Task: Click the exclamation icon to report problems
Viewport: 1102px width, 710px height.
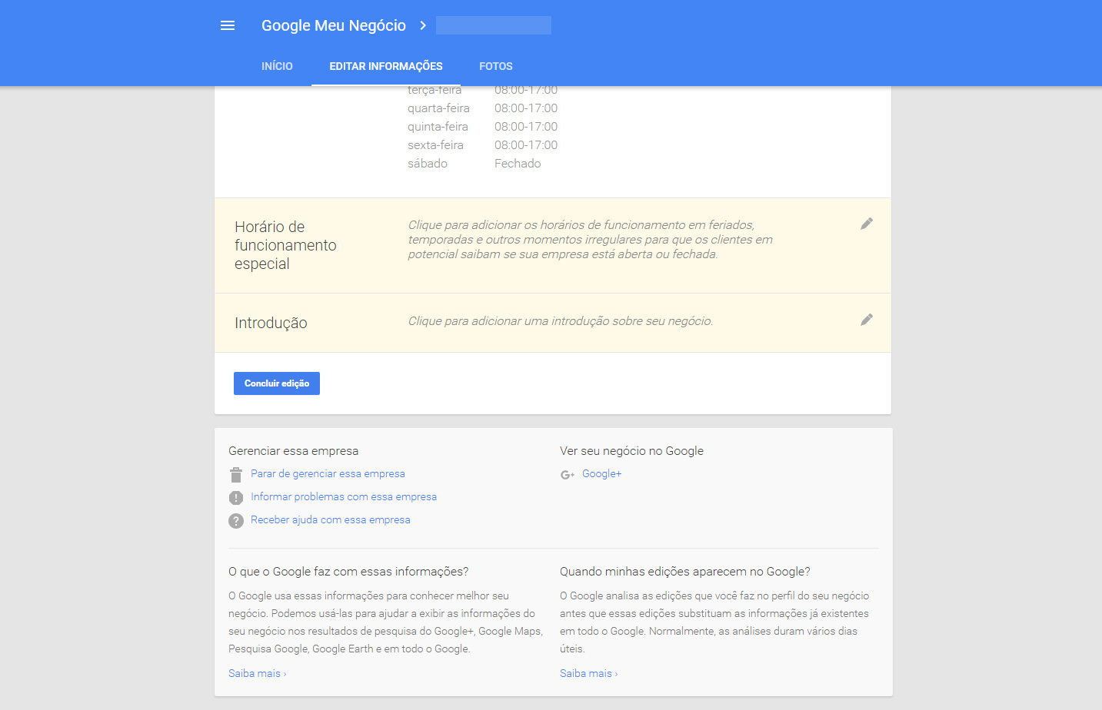Action: (236, 498)
